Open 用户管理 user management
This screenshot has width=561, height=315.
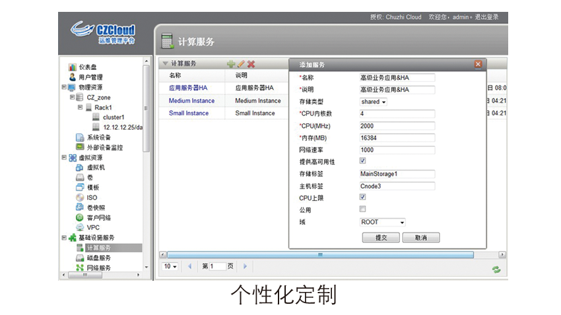[90, 77]
